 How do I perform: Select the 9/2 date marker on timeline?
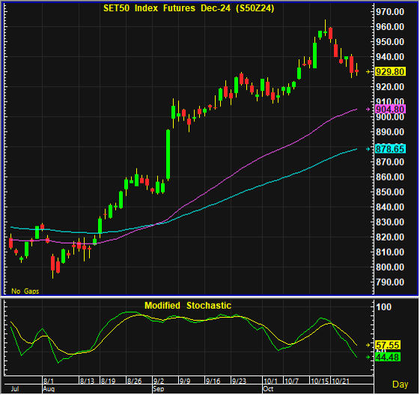159,381
